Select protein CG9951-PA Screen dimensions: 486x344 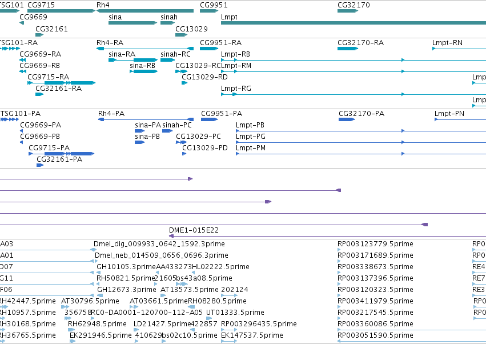coord(209,119)
